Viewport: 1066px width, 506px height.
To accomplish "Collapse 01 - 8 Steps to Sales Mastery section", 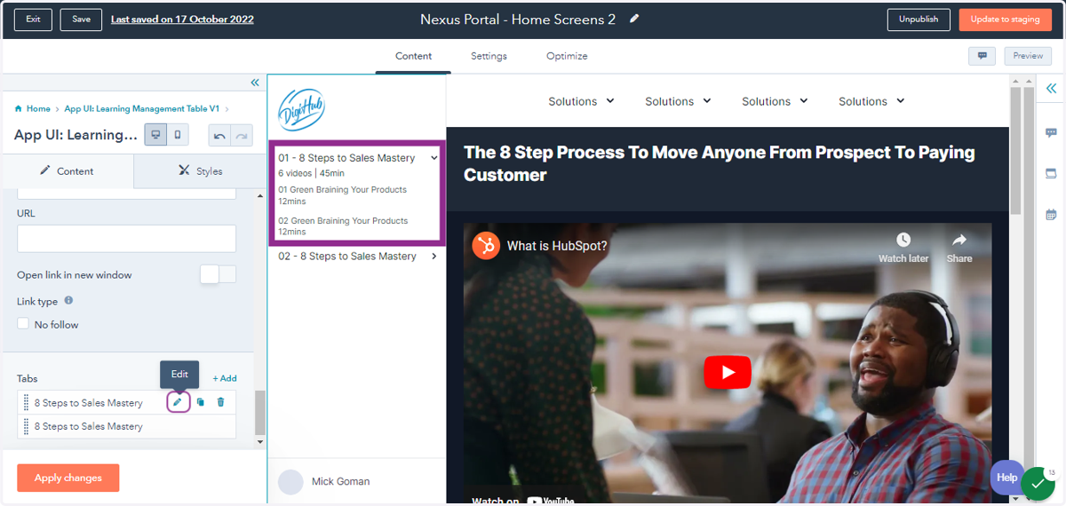I will (x=434, y=158).
